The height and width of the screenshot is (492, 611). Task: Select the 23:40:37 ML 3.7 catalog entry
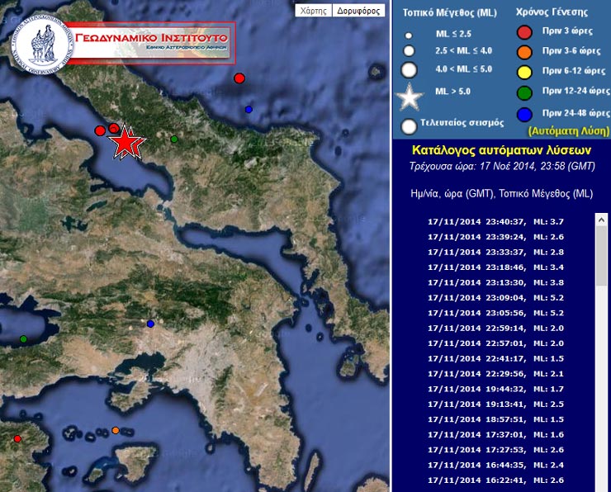point(498,221)
